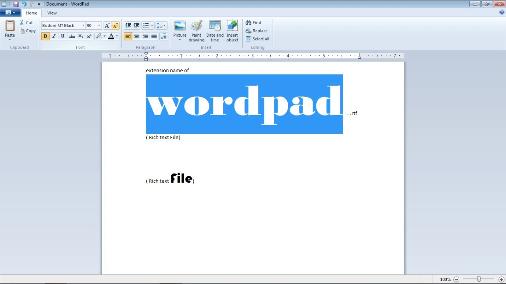Open the list style dropdown arrow
Viewport: 506px width, 284px height.
coord(152,26)
